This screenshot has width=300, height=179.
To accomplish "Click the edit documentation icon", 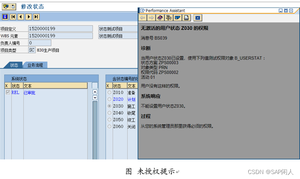I will 177,18.
